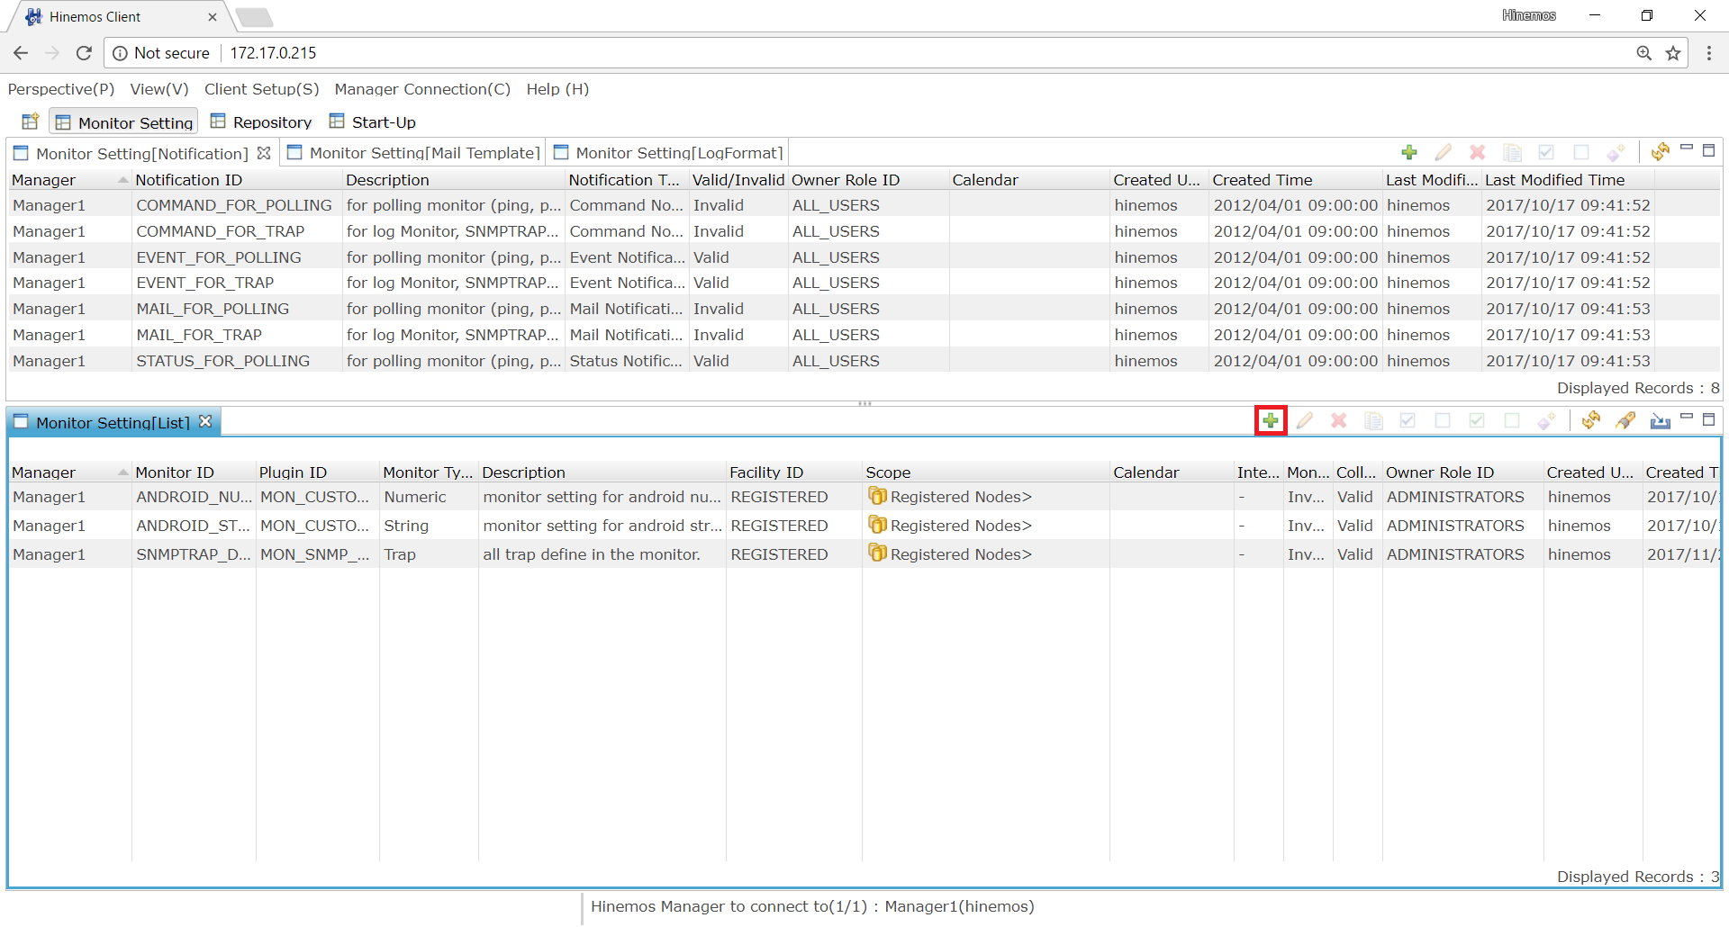Sort monitor list by Manager column
This screenshot has height=927, width=1729.
(69, 472)
